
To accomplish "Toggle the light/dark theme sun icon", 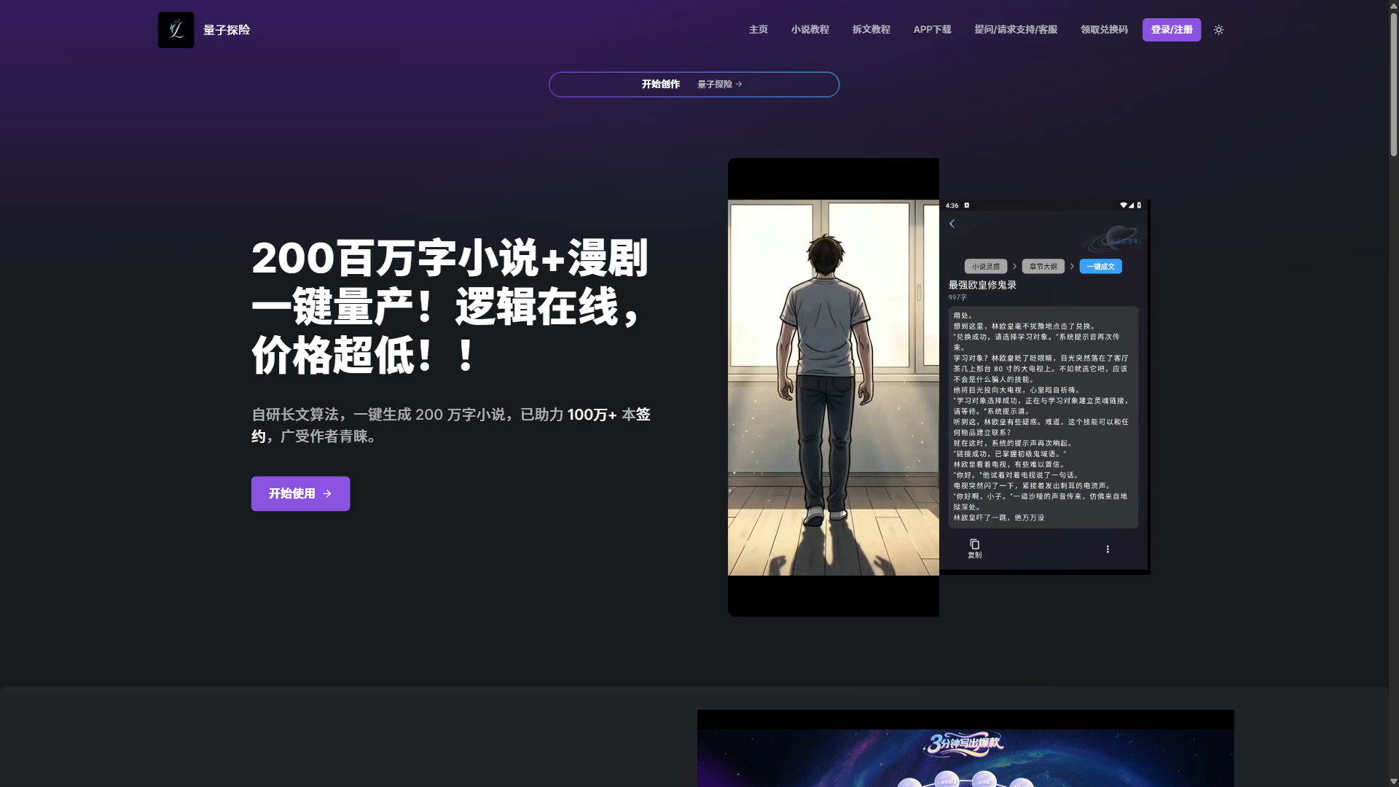I will 1218,30.
